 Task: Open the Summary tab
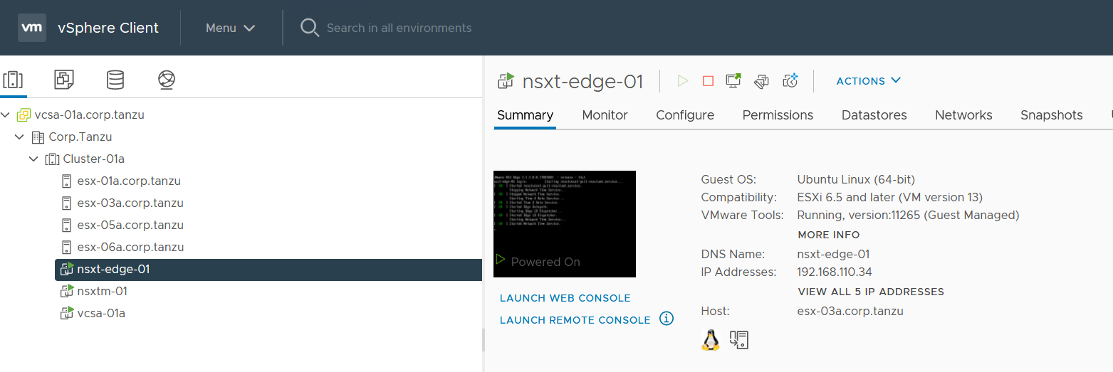pos(525,115)
